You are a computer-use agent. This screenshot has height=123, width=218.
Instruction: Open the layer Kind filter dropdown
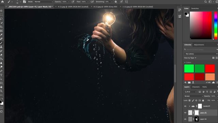coord(190,92)
